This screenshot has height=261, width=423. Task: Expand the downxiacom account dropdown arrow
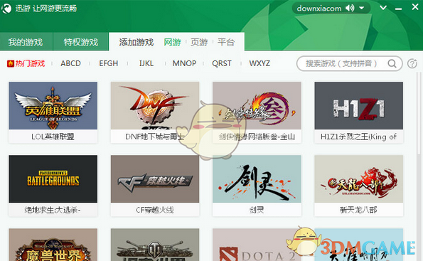click(361, 8)
